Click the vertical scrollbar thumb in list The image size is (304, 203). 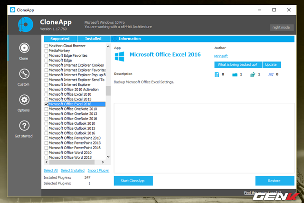(x=108, y=91)
